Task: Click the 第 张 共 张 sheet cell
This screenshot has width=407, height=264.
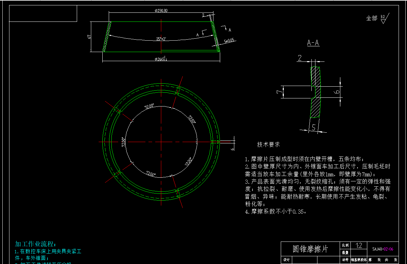Action: [383, 260]
